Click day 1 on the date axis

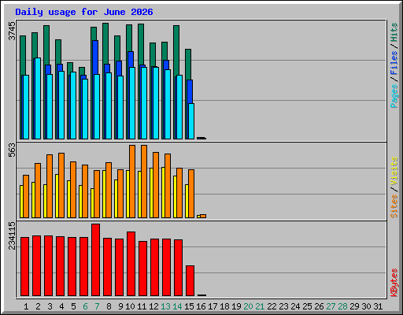pos(26,306)
